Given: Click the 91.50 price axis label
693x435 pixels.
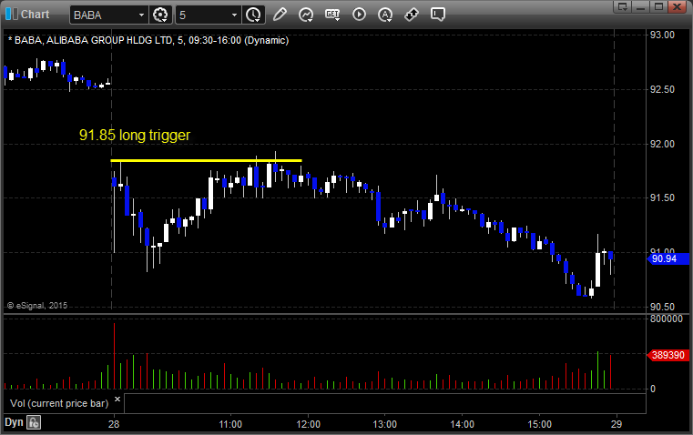Looking at the screenshot, I should click(x=662, y=197).
